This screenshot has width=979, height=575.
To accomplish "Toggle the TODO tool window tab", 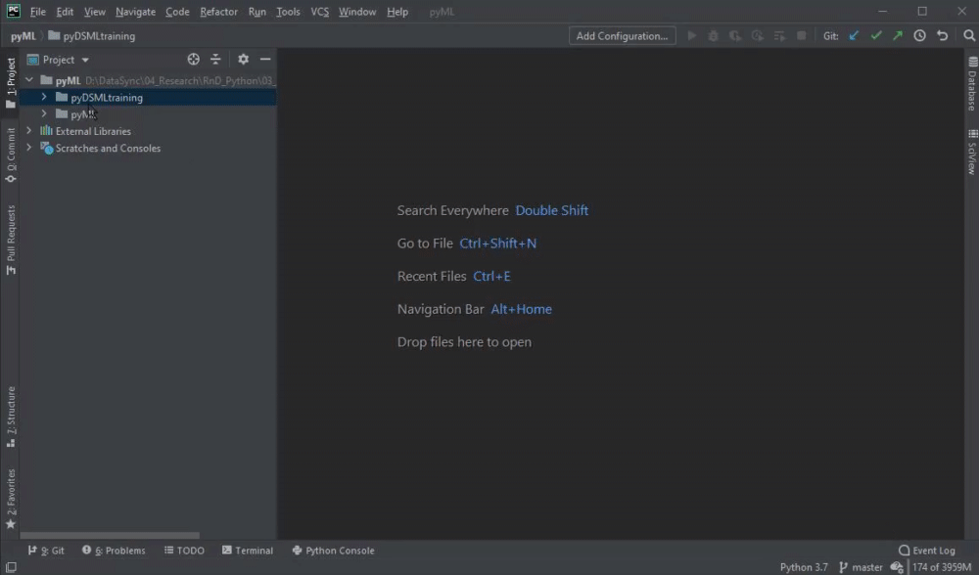I will tap(184, 550).
